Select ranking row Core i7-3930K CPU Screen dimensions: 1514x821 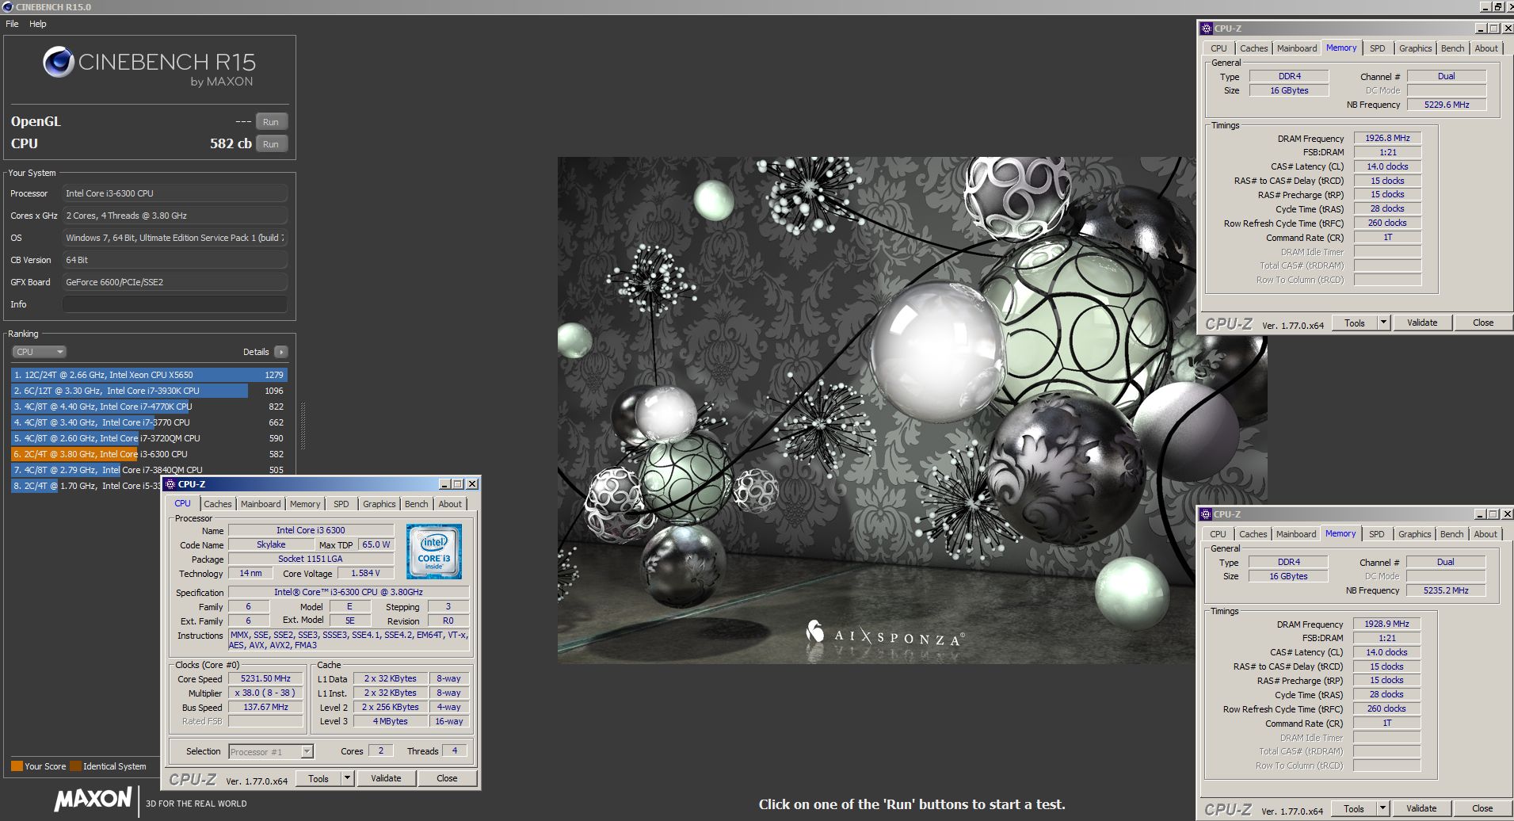[149, 391]
